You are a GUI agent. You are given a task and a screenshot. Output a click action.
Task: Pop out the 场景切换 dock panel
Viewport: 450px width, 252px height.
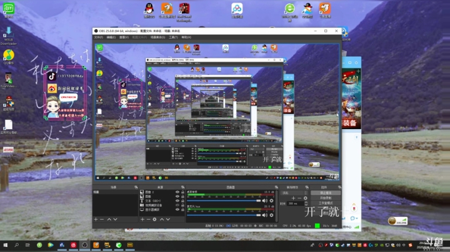click(307, 187)
